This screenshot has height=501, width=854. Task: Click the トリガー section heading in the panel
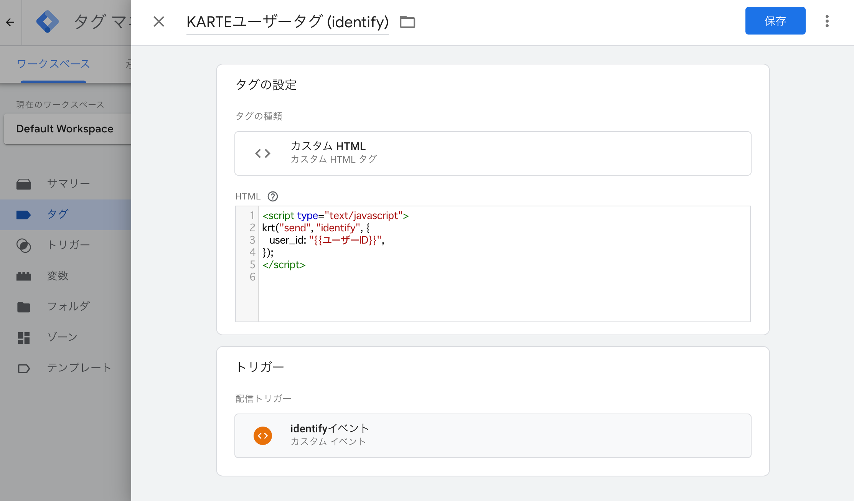click(260, 367)
